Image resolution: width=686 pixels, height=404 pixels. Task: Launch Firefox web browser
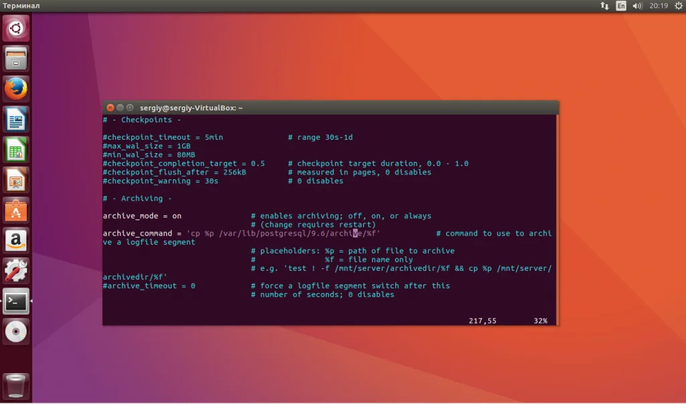coord(16,89)
